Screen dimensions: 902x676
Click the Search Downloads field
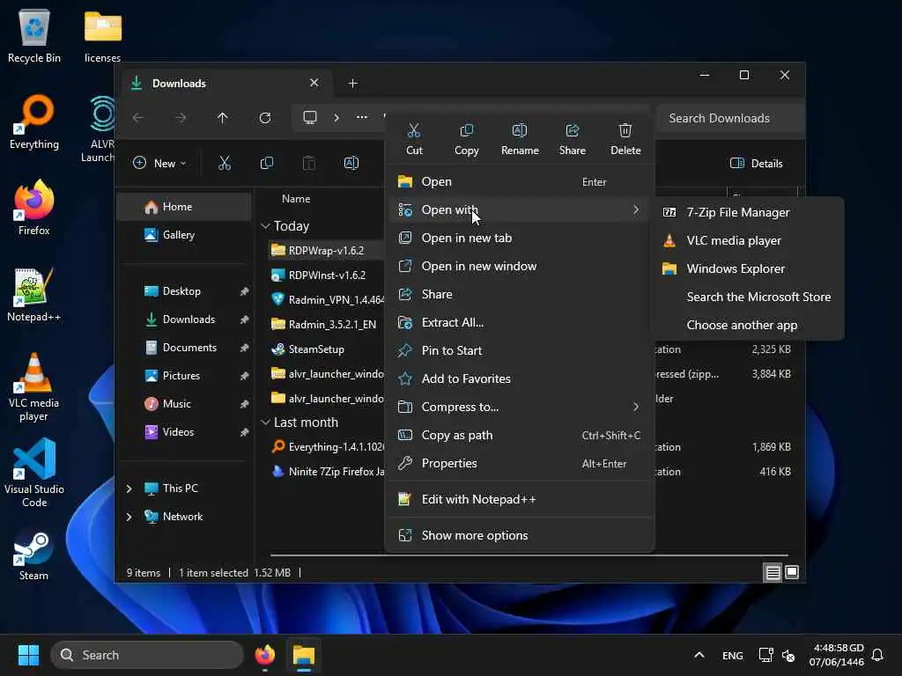(729, 119)
